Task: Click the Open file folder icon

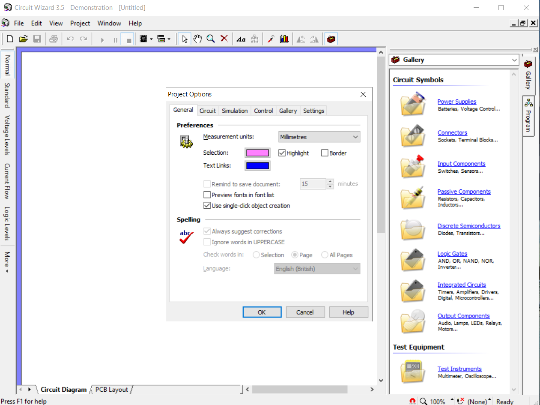Action: [x=24, y=39]
